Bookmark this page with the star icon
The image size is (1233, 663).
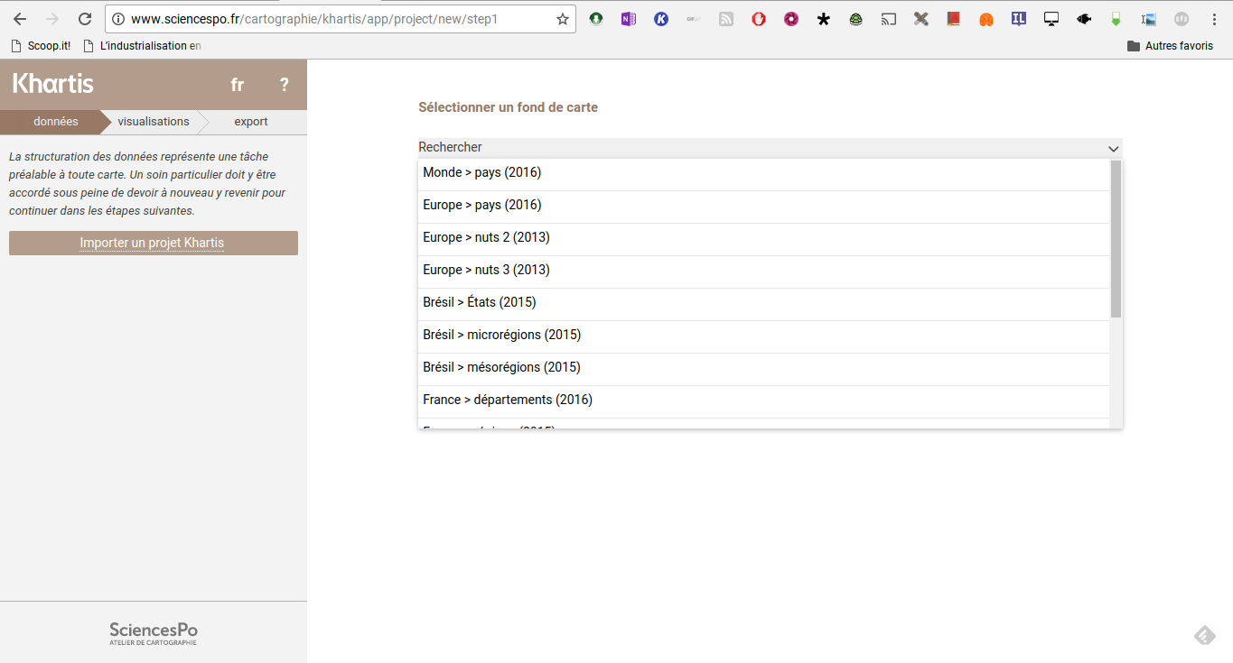click(563, 19)
